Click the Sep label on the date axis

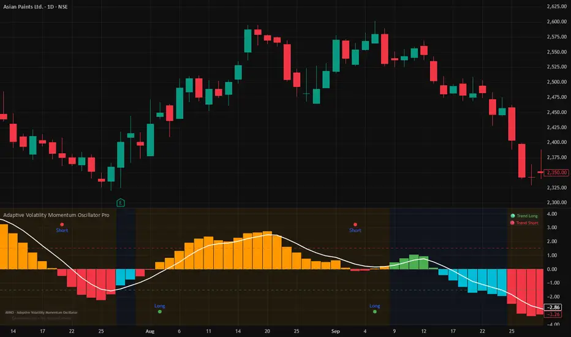tap(335, 331)
